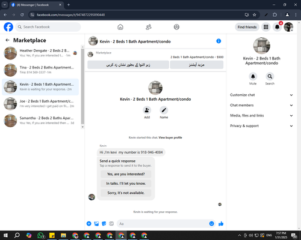Select Kevin 2 Beds 1 Bath conversation in list
The height and width of the screenshot is (240, 301).
pyautogui.click(x=40, y=87)
